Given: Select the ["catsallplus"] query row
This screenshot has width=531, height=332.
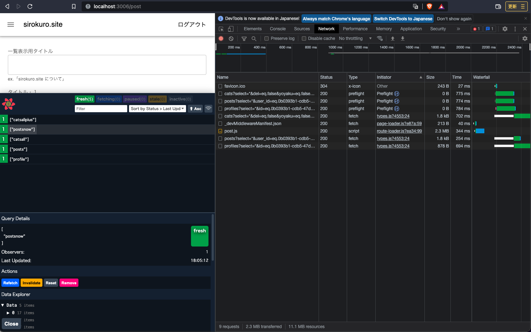Looking at the screenshot, I should (107, 120).
